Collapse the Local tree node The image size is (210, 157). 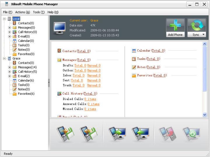[4, 19]
